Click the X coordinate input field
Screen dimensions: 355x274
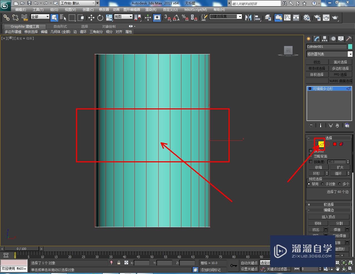pyautogui.click(x=142, y=263)
